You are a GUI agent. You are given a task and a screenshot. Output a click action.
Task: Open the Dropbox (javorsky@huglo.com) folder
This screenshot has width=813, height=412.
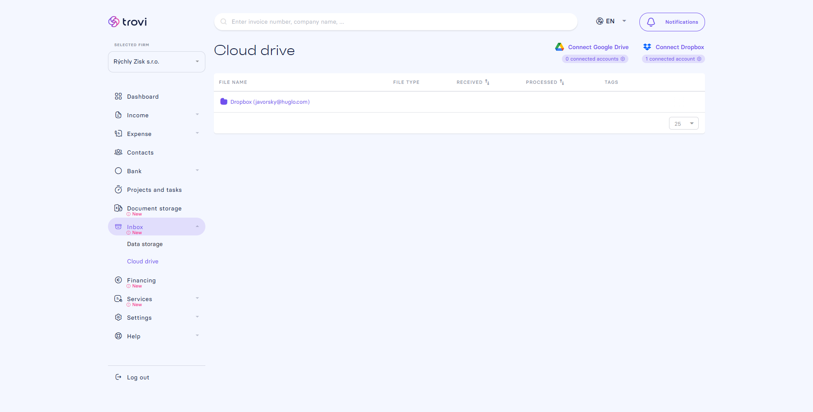tap(270, 102)
